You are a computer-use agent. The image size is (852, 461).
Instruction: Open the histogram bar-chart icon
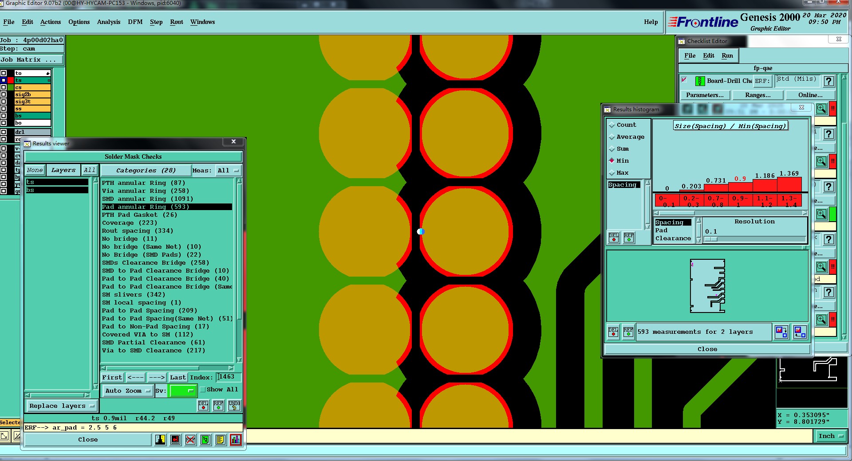pyautogui.click(x=236, y=439)
